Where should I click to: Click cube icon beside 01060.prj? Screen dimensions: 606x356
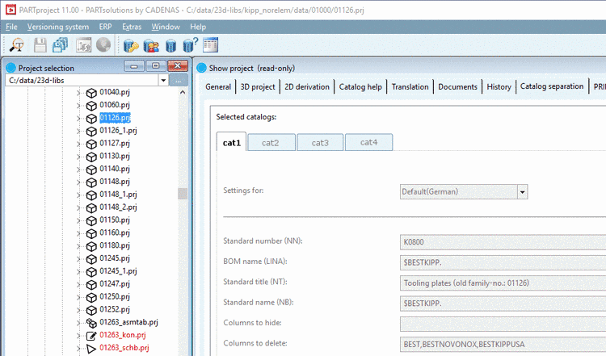(91, 106)
